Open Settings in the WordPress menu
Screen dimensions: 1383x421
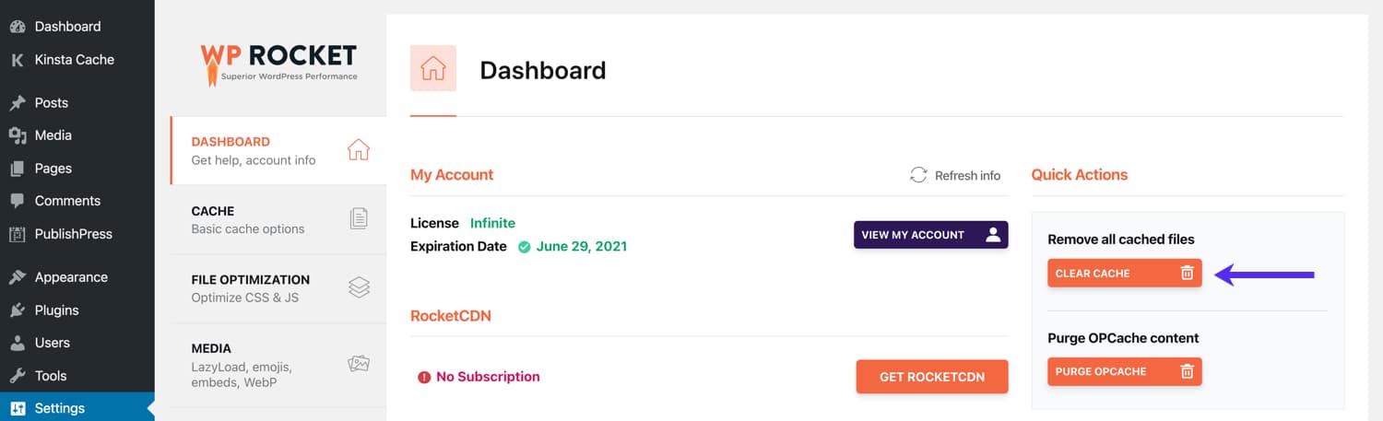60,408
